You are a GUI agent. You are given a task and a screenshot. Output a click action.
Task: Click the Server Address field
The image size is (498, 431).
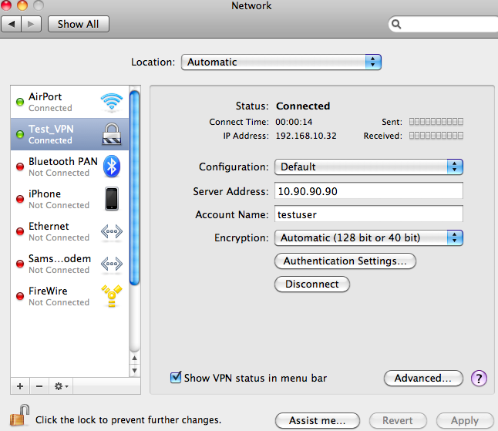pos(368,191)
